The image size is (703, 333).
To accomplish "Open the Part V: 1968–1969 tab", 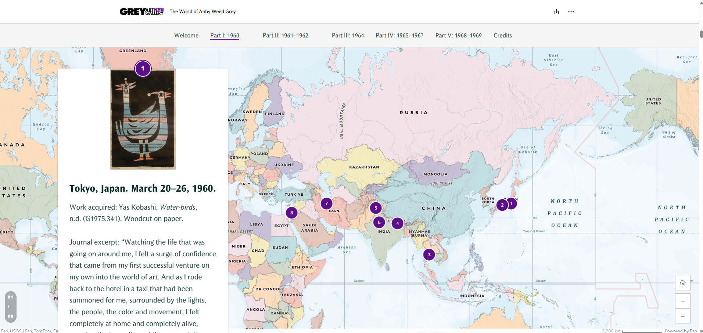I will (x=458, y=36).
